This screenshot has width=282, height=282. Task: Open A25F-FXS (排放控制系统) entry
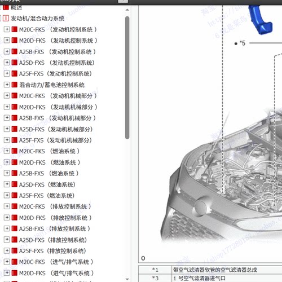[52, 251]
